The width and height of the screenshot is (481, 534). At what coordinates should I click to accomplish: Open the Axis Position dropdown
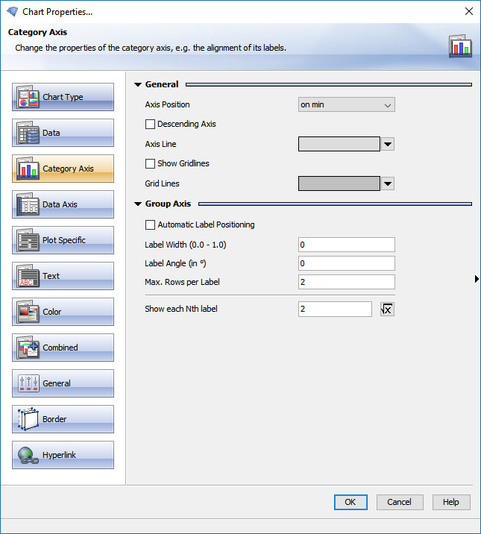click(346, 105)
